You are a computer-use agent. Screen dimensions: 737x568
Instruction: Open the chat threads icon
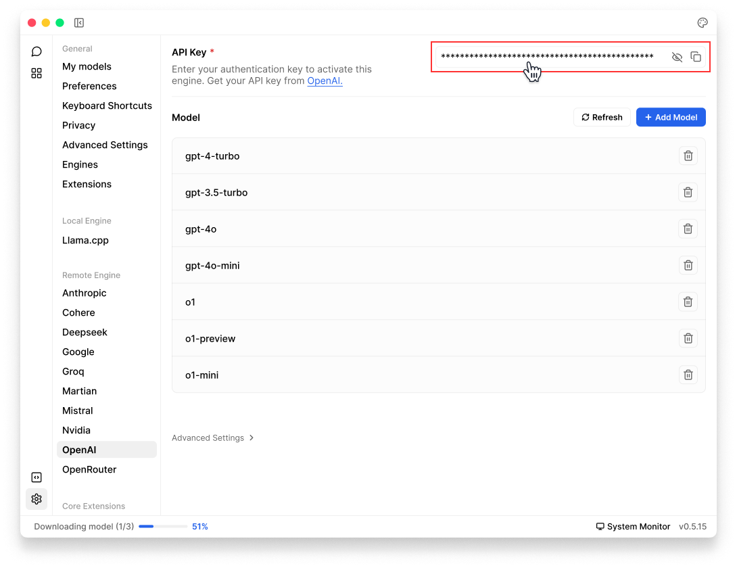click(x=37, y=51)
